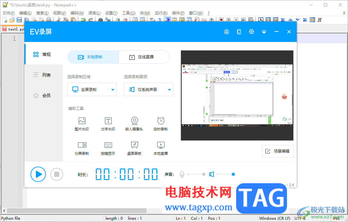The image size is (348, 222).
Task: Click the Compare icon in Notepad++ toolbar
Action: (268, 20)
